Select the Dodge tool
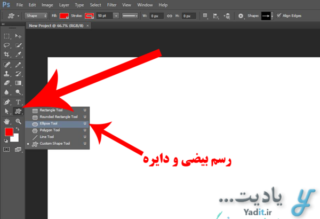This screenshot has width=320, height=219. [x=18, y=92]
